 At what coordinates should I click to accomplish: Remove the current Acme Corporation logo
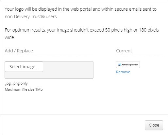[x=123, y=72]
